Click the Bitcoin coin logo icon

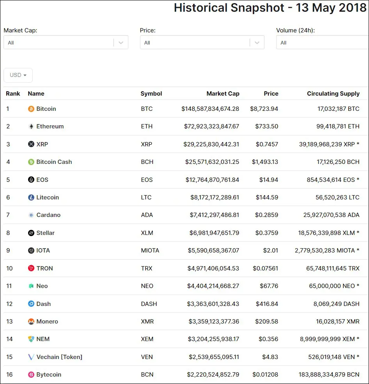(x=31, y=109)
